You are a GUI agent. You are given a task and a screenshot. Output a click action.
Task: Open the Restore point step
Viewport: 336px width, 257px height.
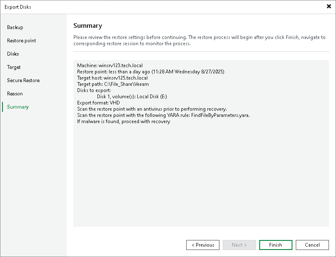coord(22,41)
